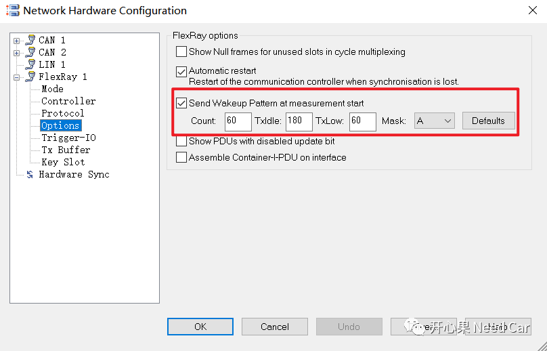Click the Hardware Sync icon

(x=30, y=174)
